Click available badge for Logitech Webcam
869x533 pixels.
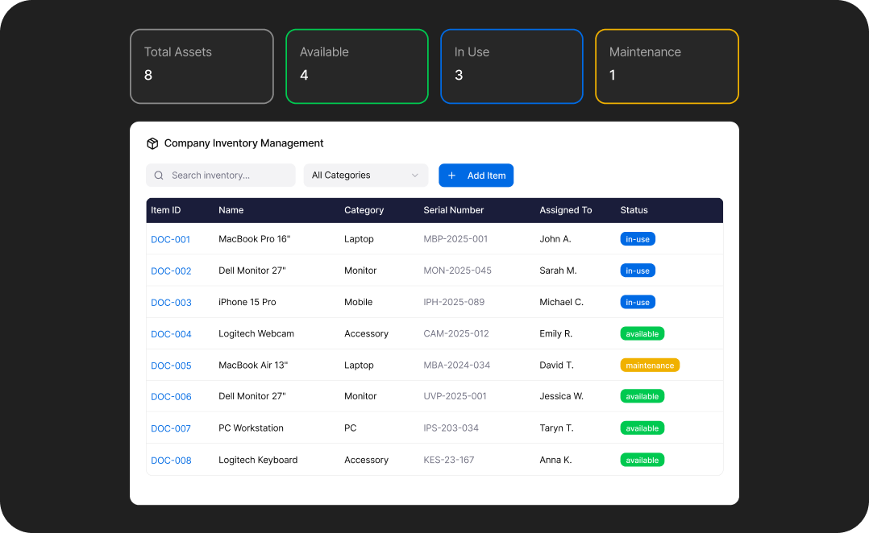(642, 334)
